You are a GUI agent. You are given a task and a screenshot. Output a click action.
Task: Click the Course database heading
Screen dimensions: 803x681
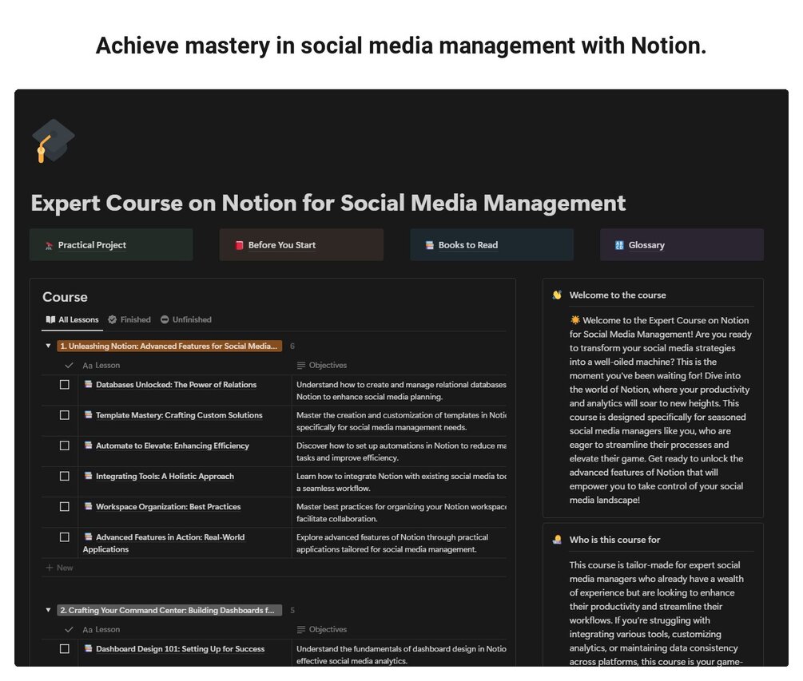[65, 297]
